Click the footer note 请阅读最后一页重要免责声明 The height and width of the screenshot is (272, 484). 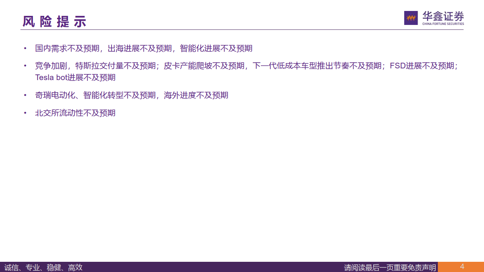tap(390, 267)
